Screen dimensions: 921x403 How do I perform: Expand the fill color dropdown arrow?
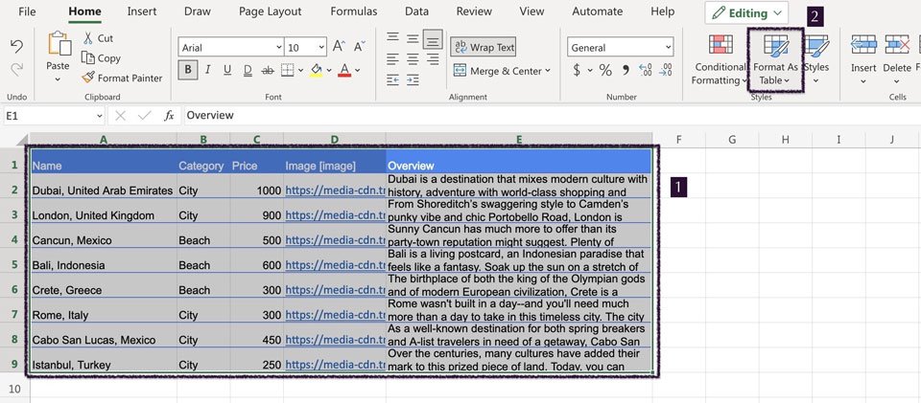tap(328, 70)
